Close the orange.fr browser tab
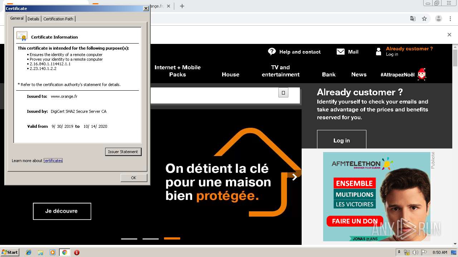Viewport: 458px width, 257px height. [x=169, y=6]
